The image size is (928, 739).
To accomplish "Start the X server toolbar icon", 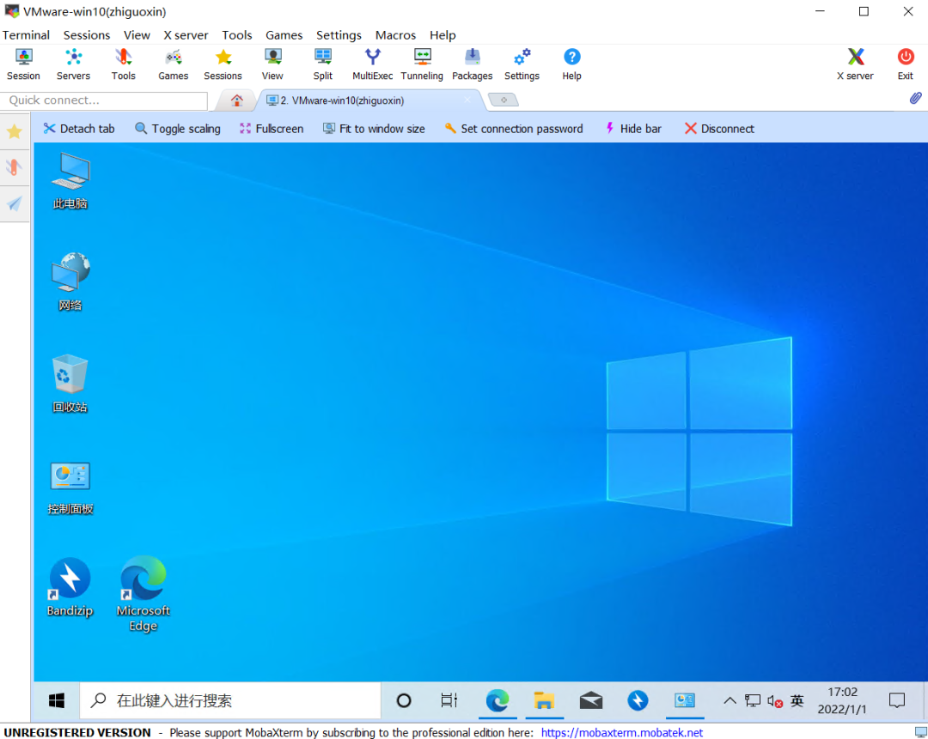I will tap(855, 64).
